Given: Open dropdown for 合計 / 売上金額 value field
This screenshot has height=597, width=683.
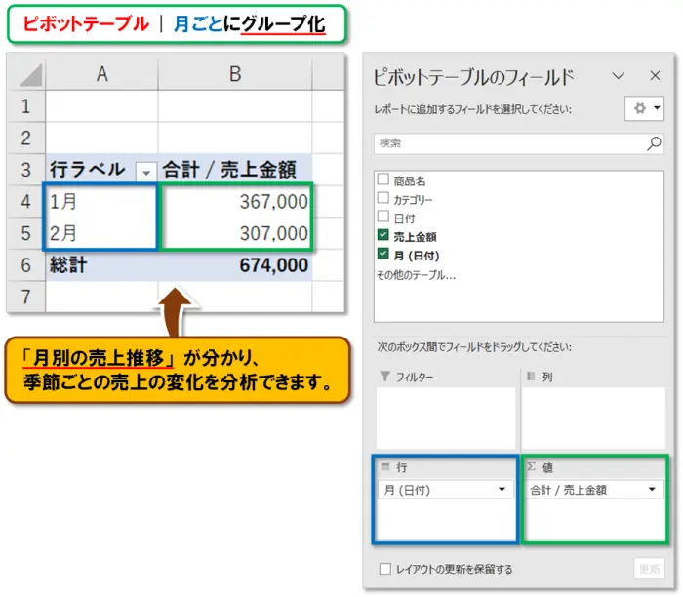Looking at the screenshot, I should 652,490.
